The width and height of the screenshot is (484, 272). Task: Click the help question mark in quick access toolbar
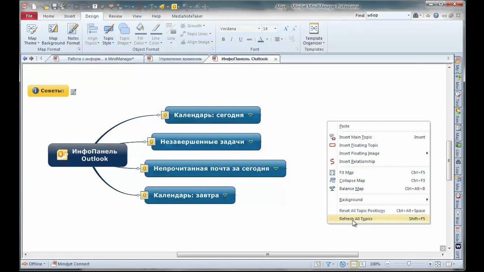coord(95,6)
